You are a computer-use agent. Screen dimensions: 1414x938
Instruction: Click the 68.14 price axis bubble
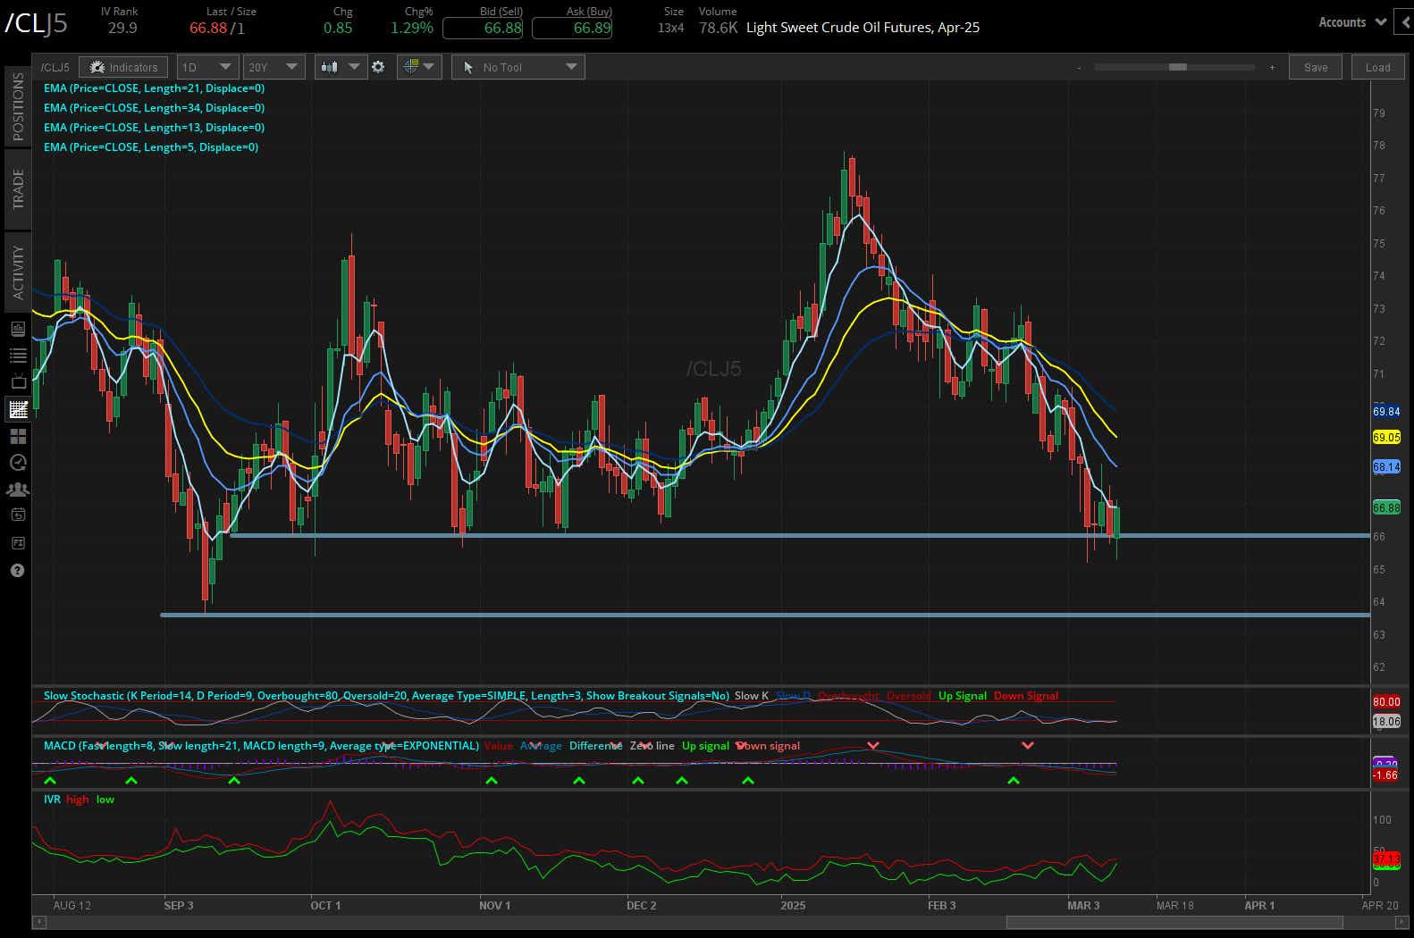(1386, 467)
